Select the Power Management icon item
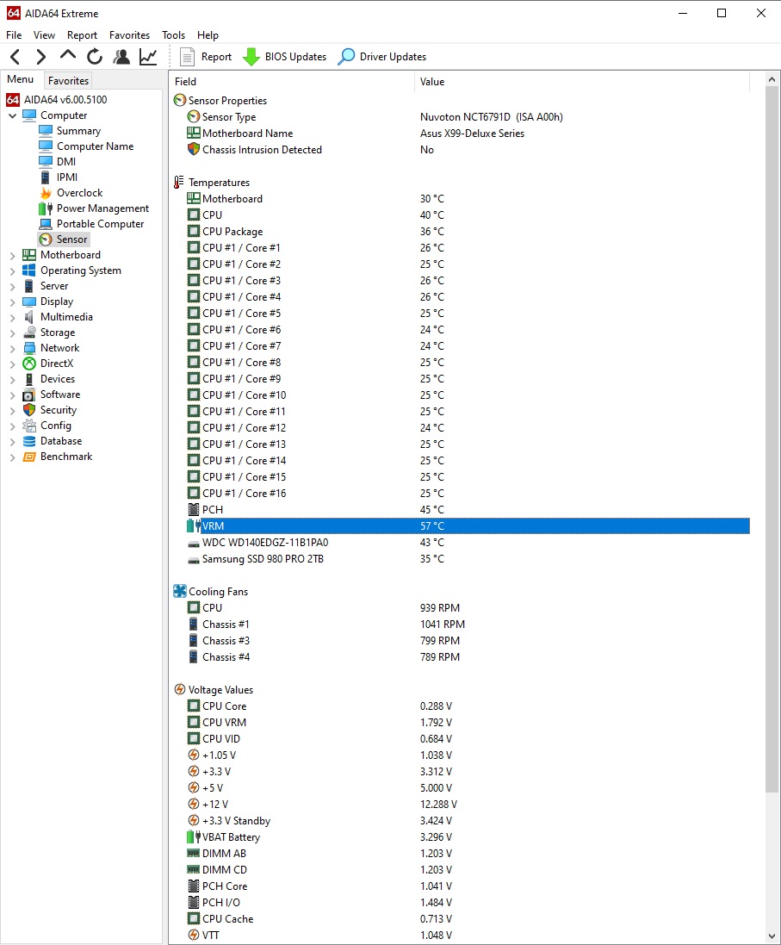The image size is (781, 945). pyautogui.click(x=46, y=208)
